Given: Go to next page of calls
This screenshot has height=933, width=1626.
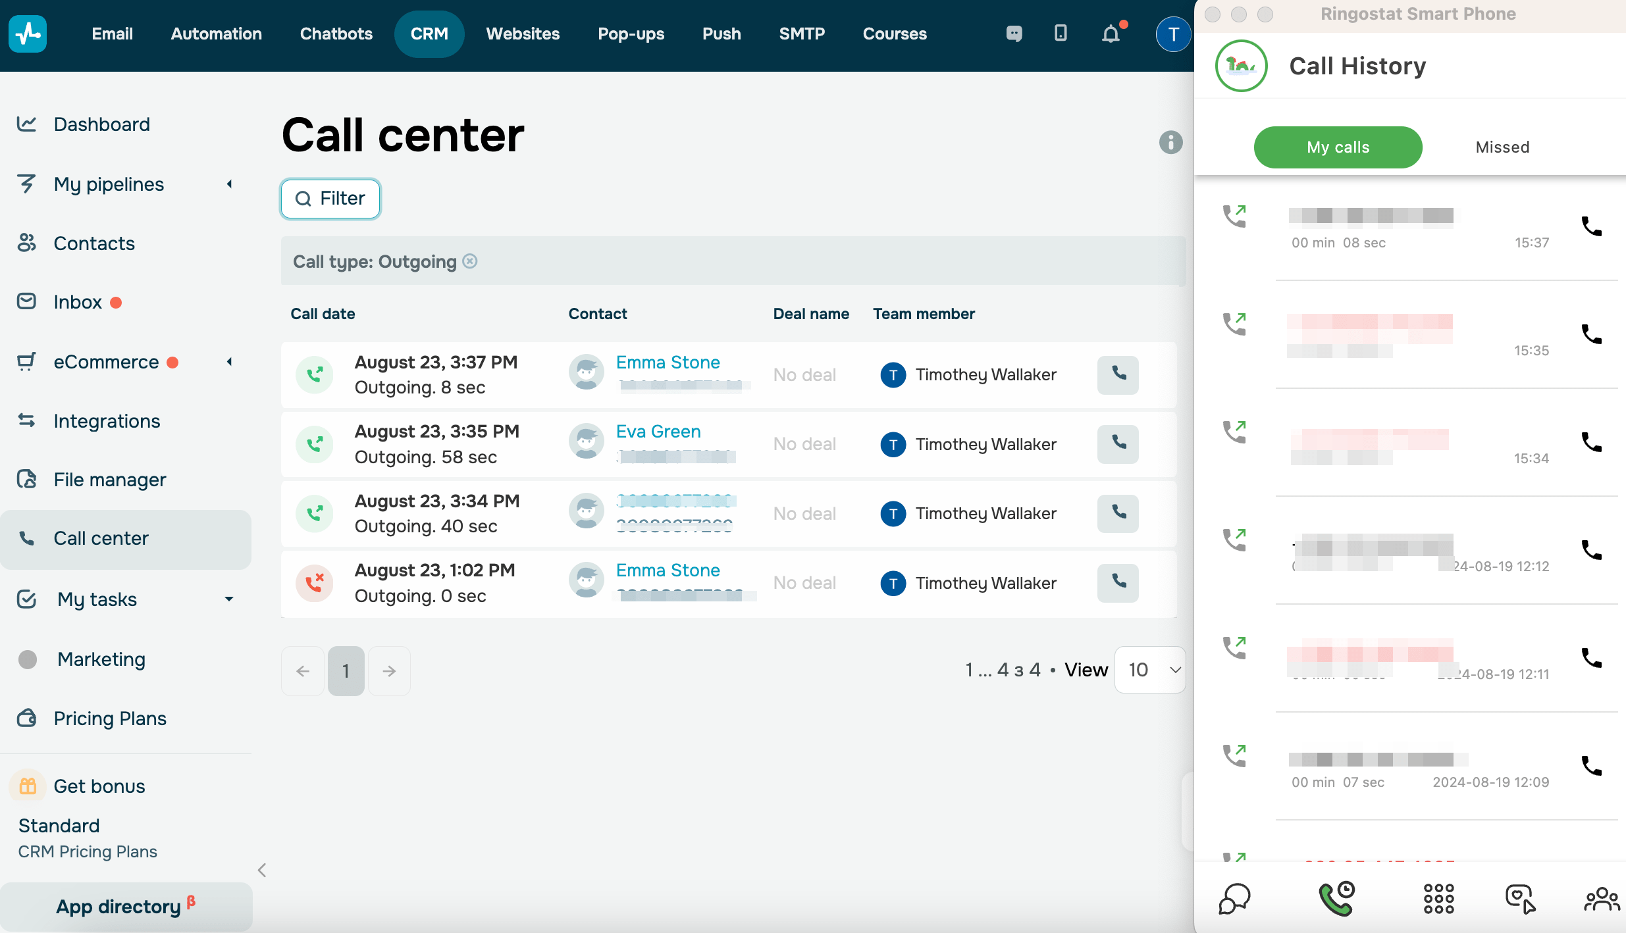Looking at the screenshot, I should 389,670.
